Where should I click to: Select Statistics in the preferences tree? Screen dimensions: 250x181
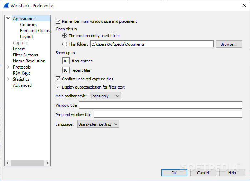point(21,79)
